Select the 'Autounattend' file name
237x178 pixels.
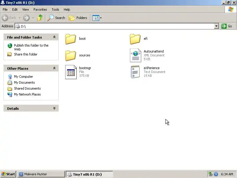(x=154, y=51)
